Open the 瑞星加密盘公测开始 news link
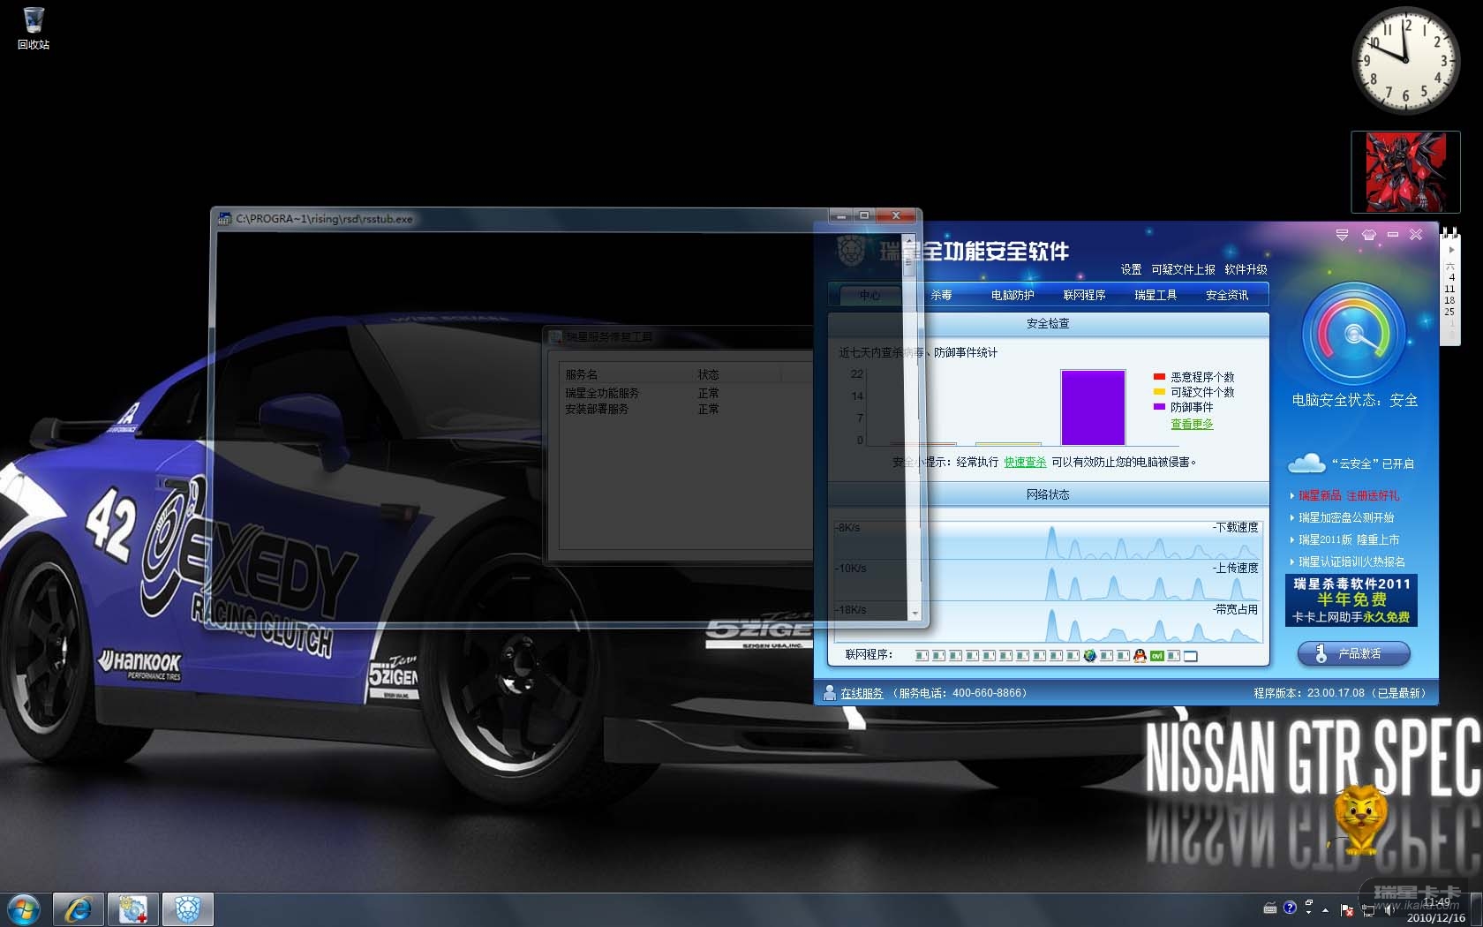The height and width of the screenshot is (927, 1483). click(x=1346, y=517)
